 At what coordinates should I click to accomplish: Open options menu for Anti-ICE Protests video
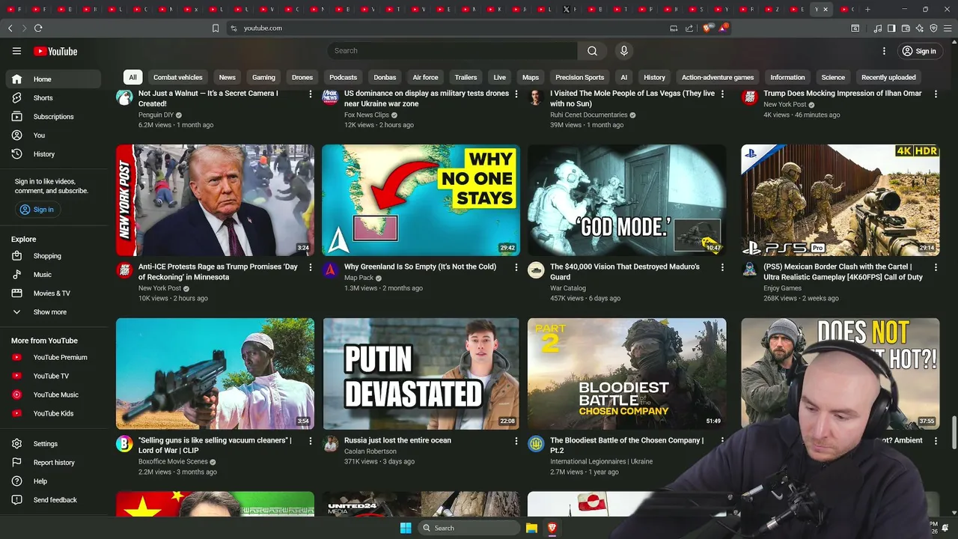(x=311, y=267)
